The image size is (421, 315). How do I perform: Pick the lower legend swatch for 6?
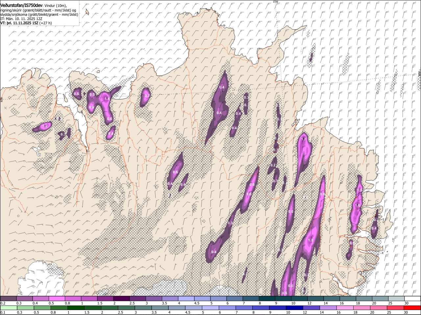pyautogui.click(x=227, y=308)
